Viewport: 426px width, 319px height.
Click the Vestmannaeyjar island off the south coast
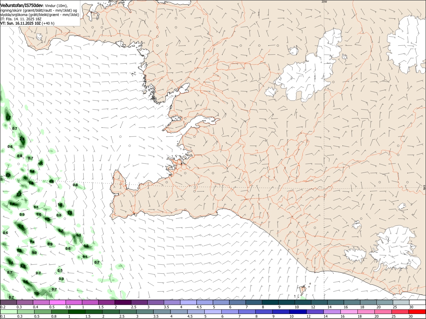click(x=303, y=290)
